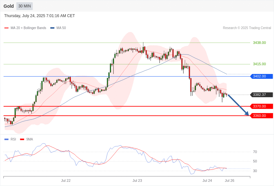The width and height of the screenshot is (274, 186).
Task: Click the 30 MIN timeframe button
Action: [24, 6]
